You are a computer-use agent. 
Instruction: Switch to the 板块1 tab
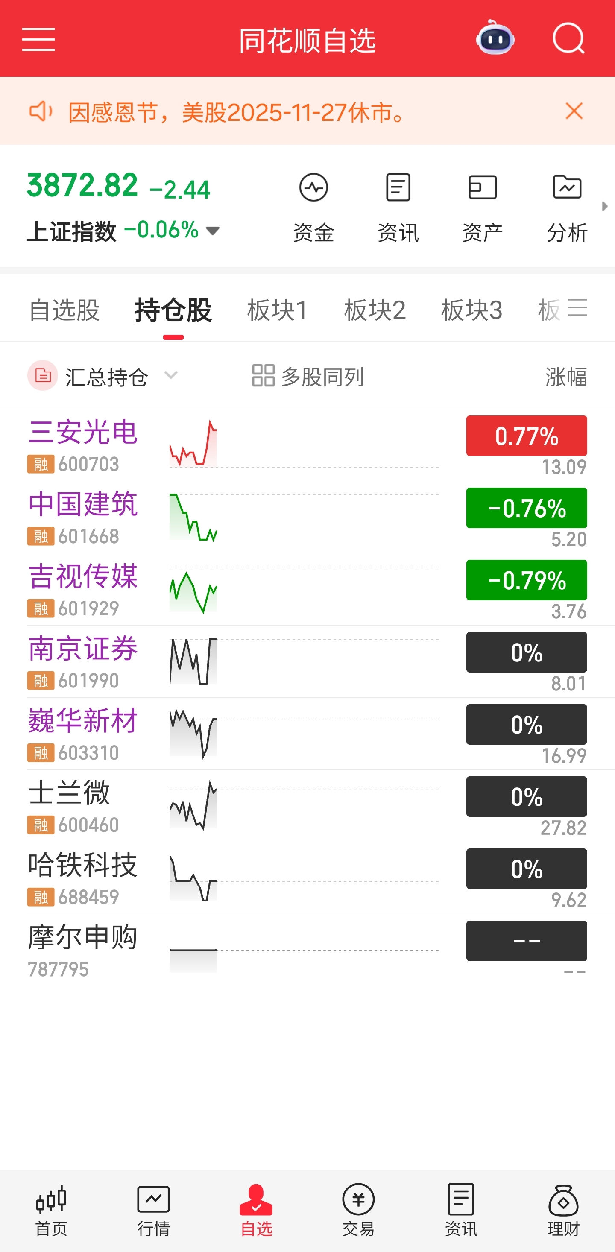pyautogui.click(x=278, y=310)
